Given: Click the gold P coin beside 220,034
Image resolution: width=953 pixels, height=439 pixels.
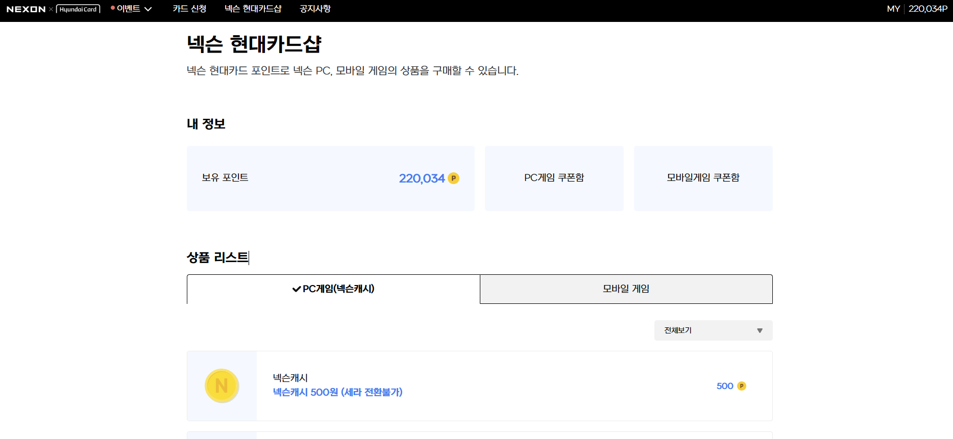Looking at the screenshot, I should tap(453, 178).
